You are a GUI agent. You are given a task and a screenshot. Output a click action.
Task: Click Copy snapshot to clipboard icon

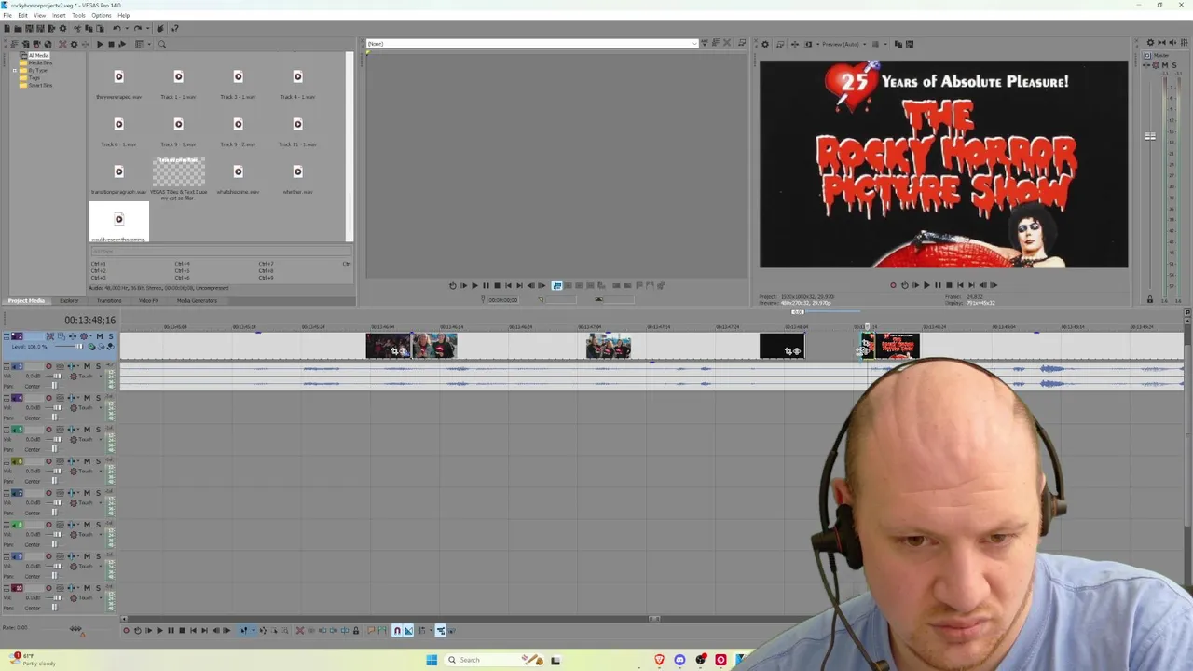pos(898,44)
